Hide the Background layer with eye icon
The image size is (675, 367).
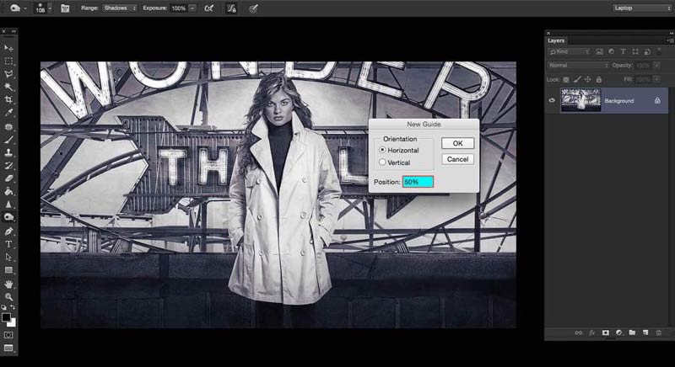coord(553,100)
